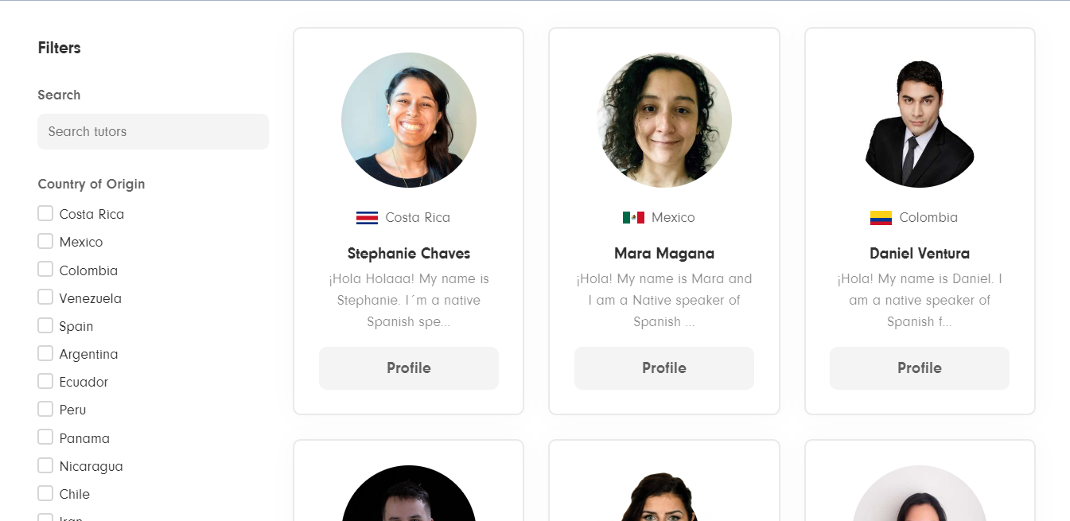Focus the Search tutors input field
This screenshot has width=1070, height=521.
tap(153, 131)
